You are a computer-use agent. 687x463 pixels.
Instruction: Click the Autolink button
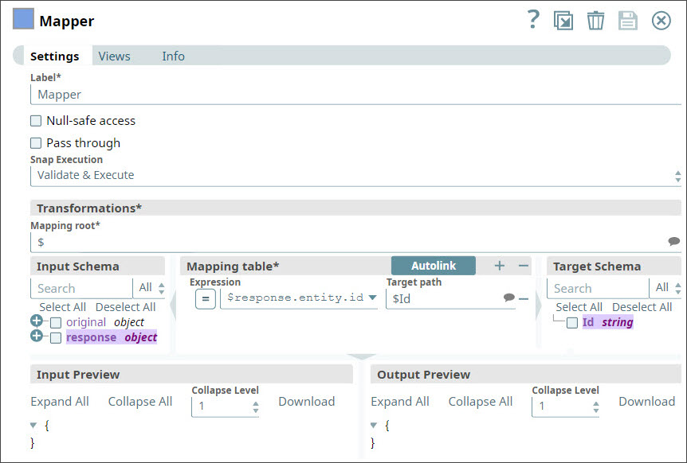click(433, 266)
